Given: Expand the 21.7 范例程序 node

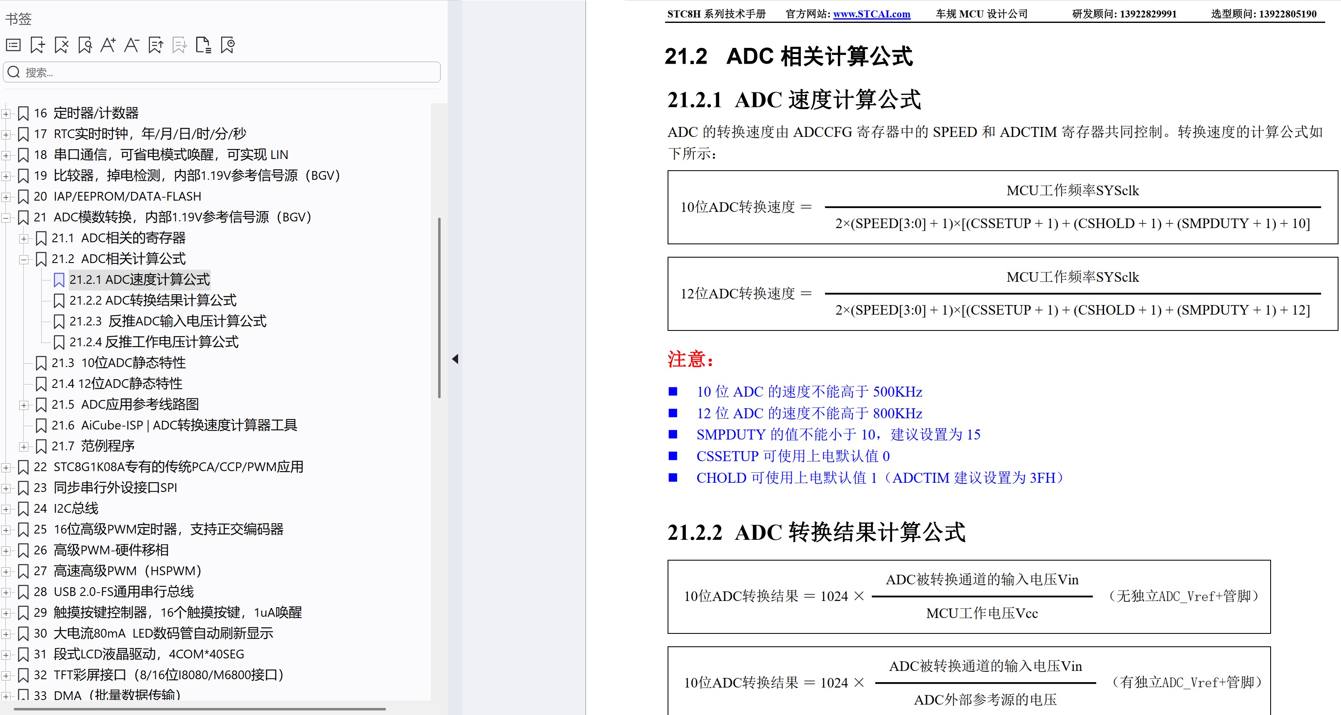Looking at the screenshot, I should 23,447.
